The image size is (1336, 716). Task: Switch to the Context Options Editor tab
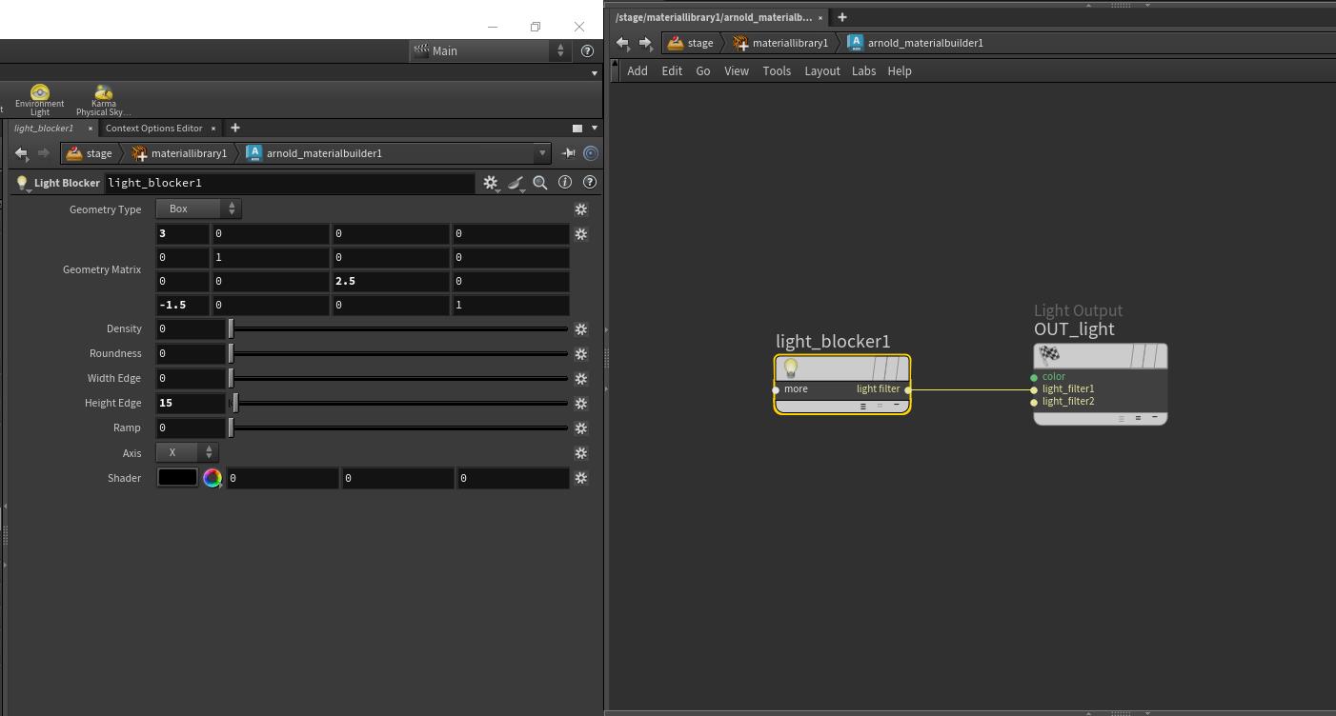point(154,129)
